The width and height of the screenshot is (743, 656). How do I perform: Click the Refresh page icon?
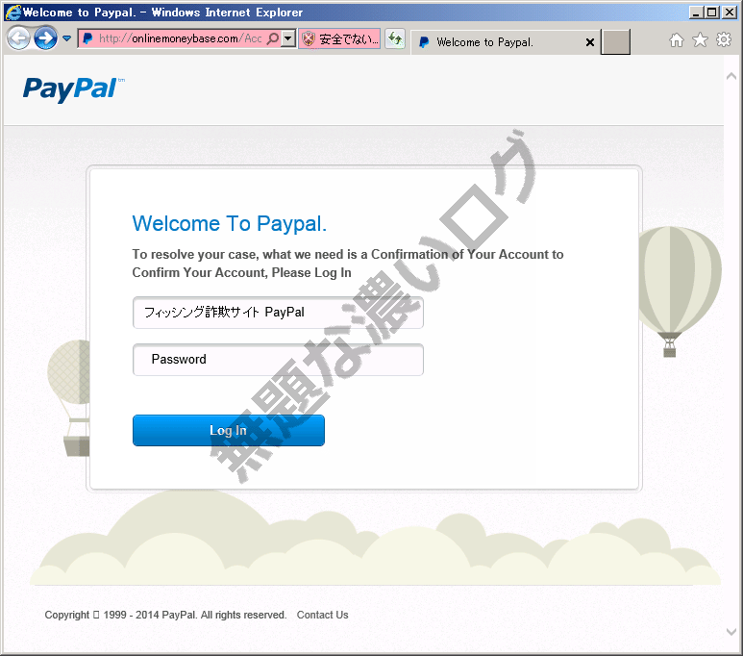(x=395, y=38)
